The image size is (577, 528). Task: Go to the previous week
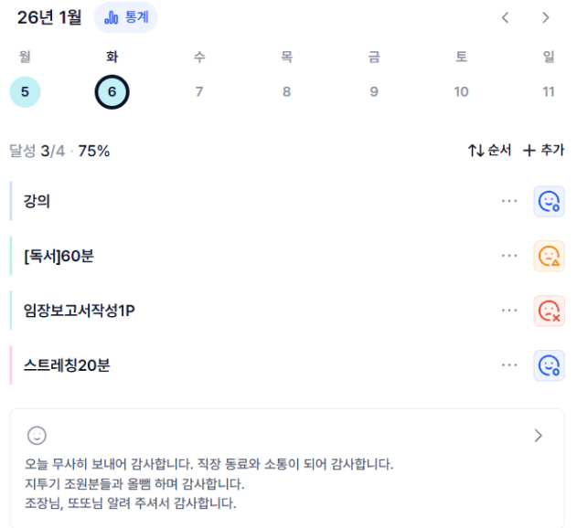(506, 17)
